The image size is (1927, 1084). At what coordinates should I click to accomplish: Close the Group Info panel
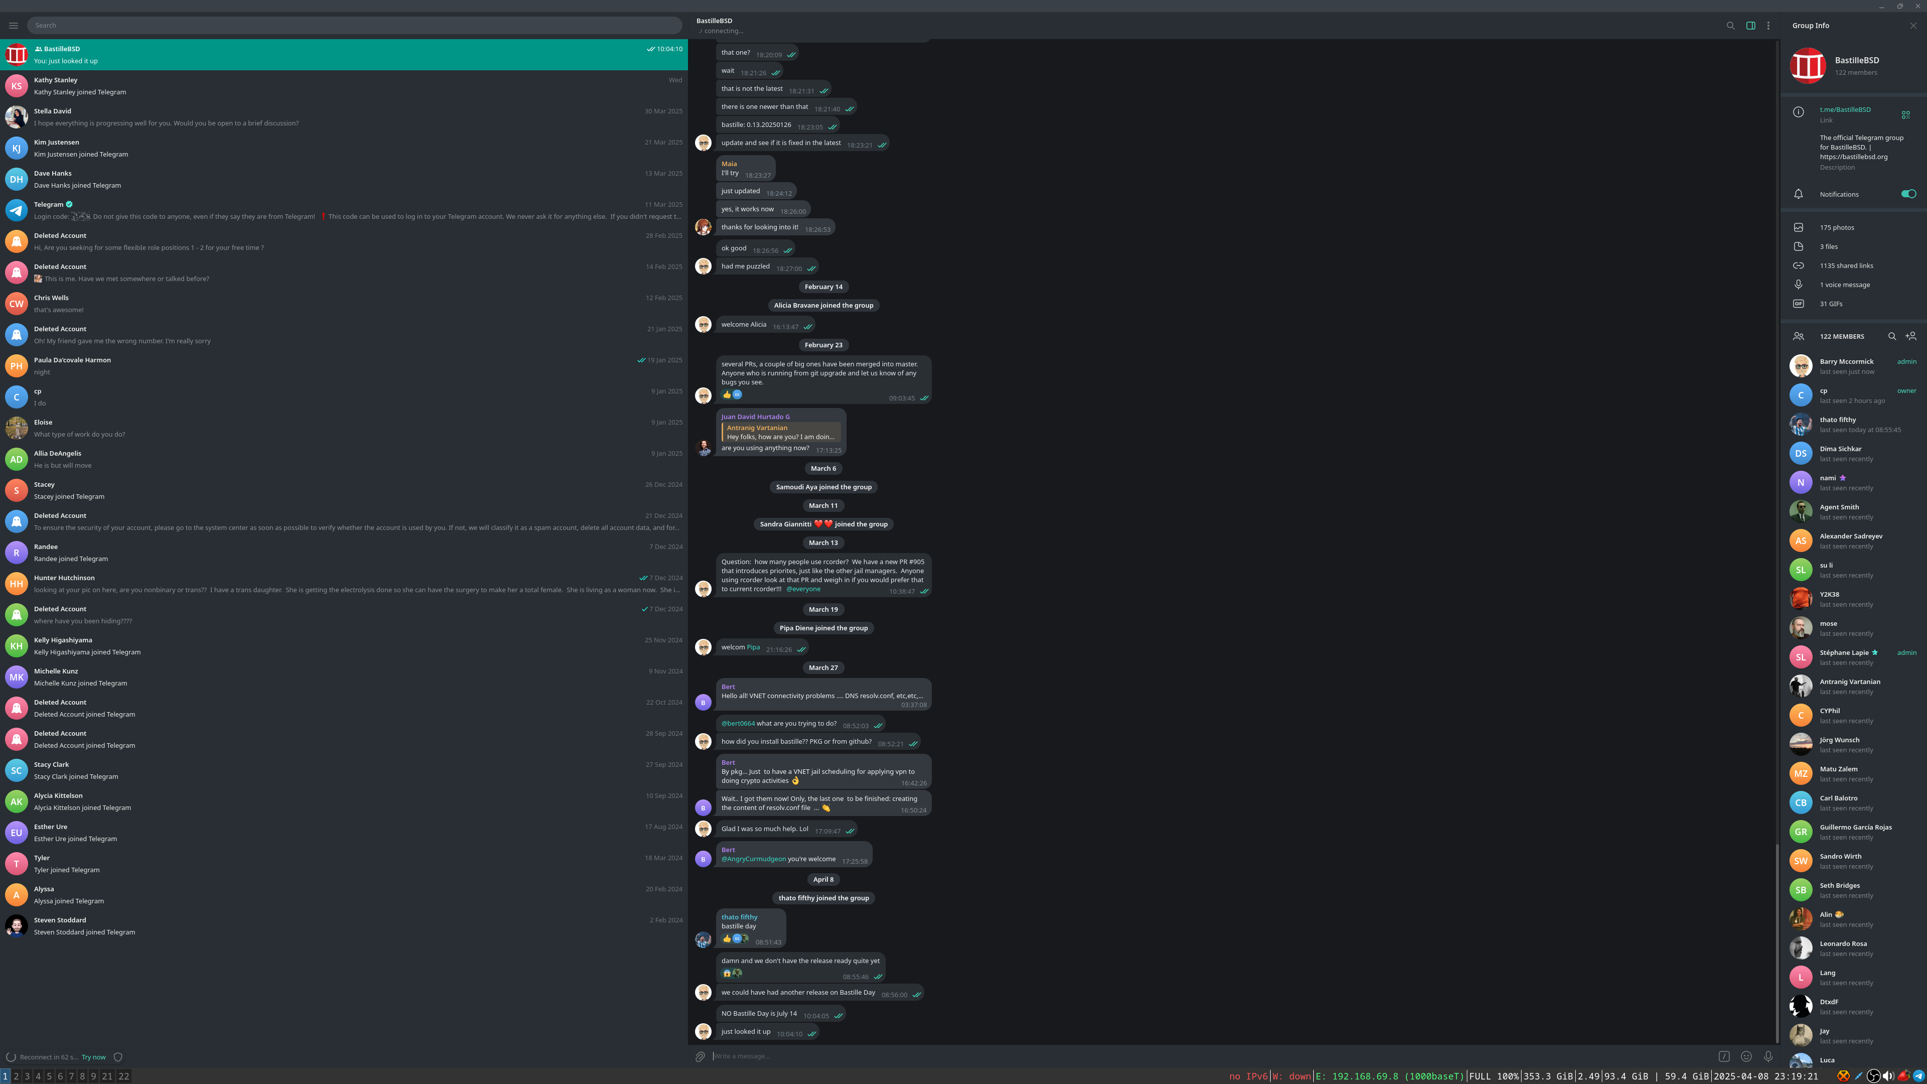1913,26
